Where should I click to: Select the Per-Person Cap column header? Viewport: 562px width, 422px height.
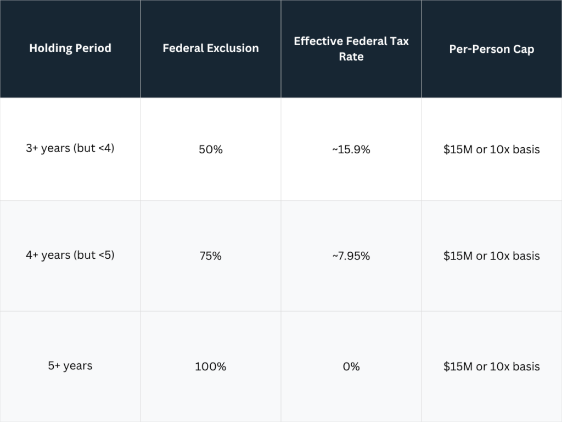[x=492, y=49]
